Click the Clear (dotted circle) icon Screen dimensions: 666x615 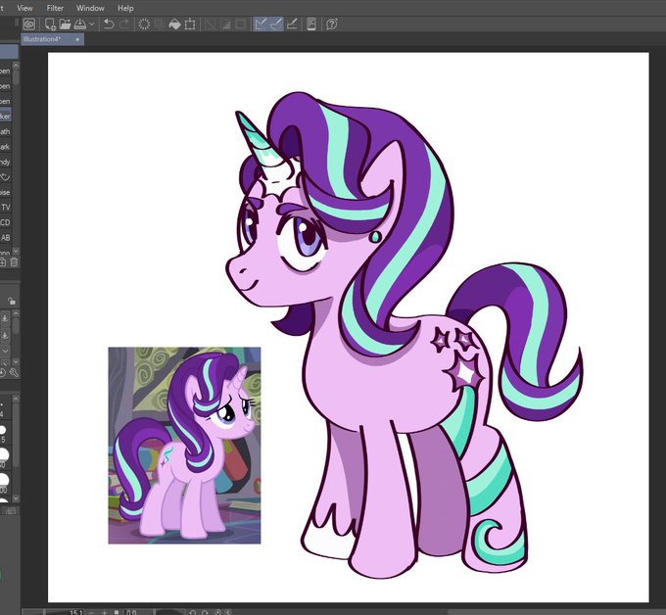[x=144, y=24]
